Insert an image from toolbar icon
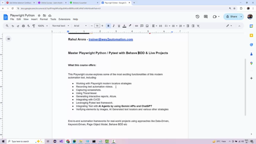This screenshot has width=256, height=144. (x=147, y=26)
